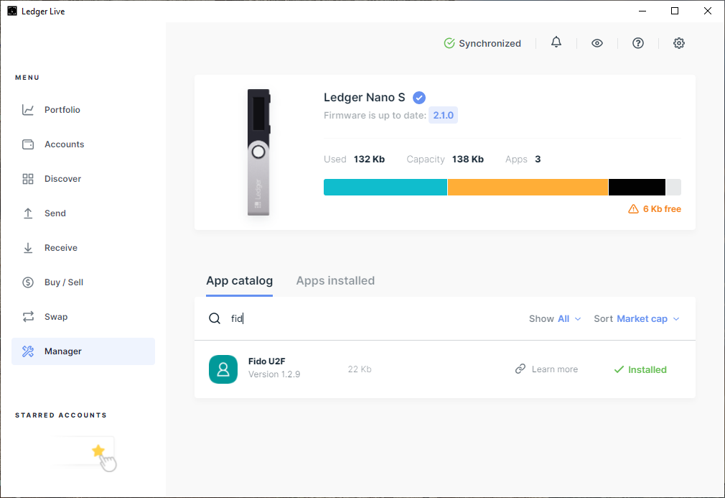The width and height of the screenshot is (725, 498).
Task: Click the Fido U2F app name
Action: click(267, 361)
